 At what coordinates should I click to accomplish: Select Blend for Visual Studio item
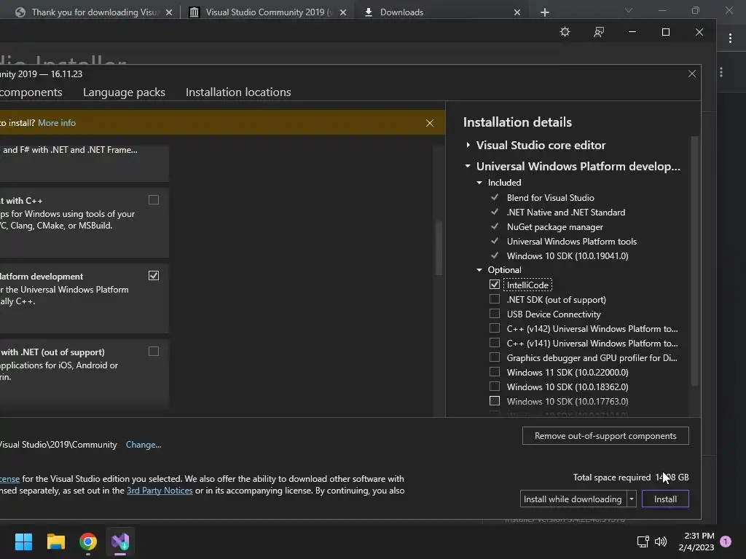coord(551,198)
